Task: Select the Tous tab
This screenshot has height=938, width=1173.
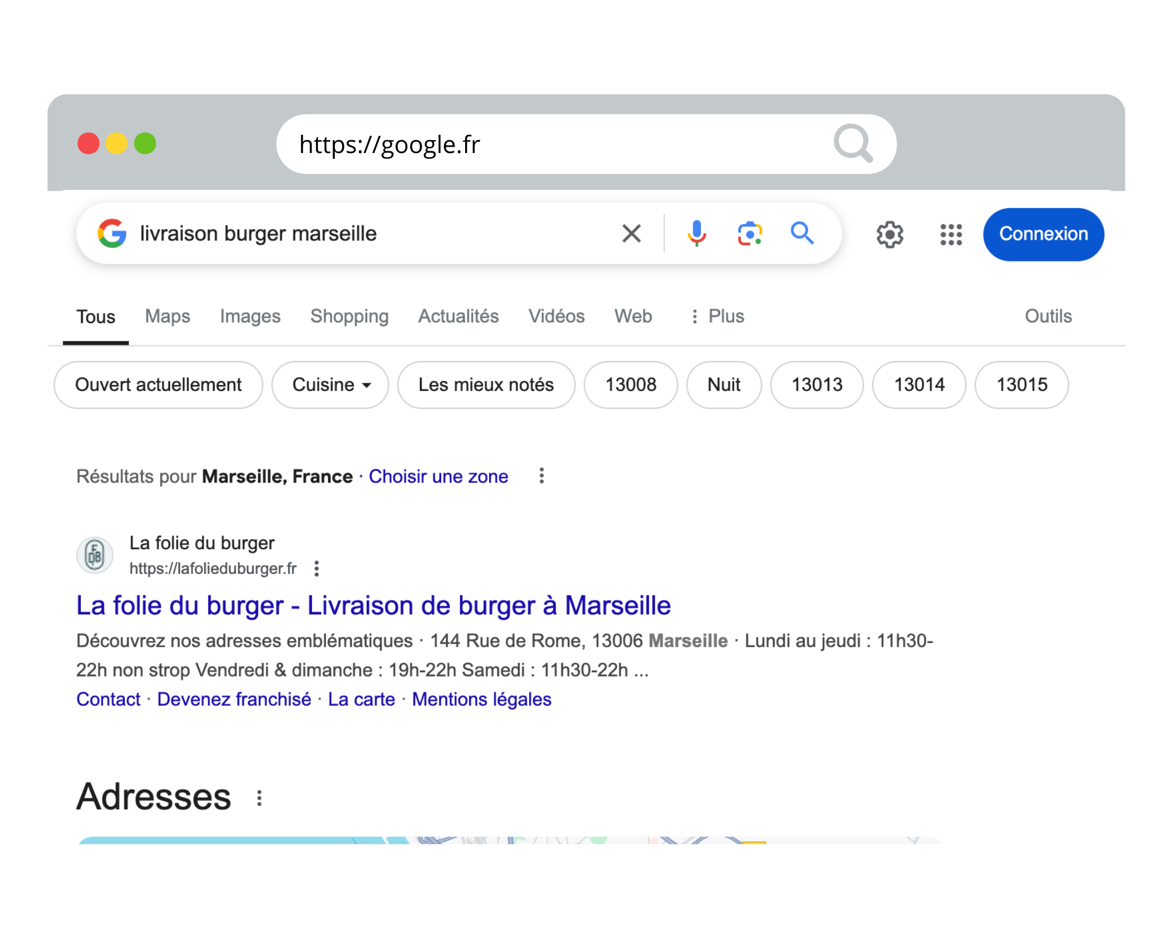Action: click(96, 317)
